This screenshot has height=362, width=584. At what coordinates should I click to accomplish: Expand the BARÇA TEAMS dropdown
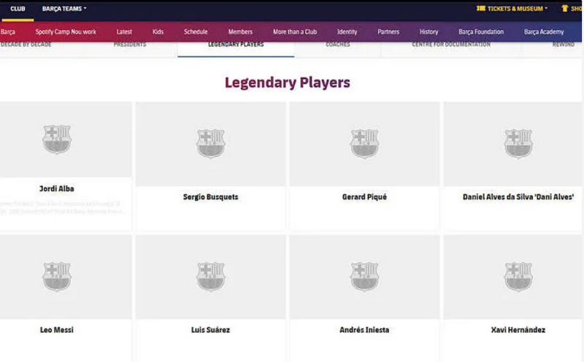coord(64,9)
